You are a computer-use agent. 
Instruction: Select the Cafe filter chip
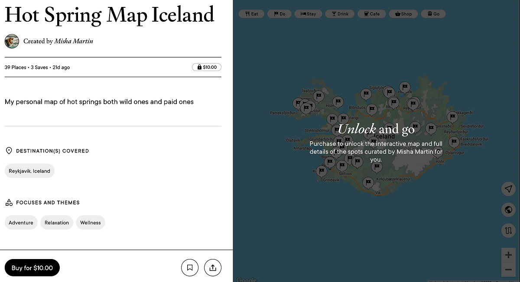point(371,13)
